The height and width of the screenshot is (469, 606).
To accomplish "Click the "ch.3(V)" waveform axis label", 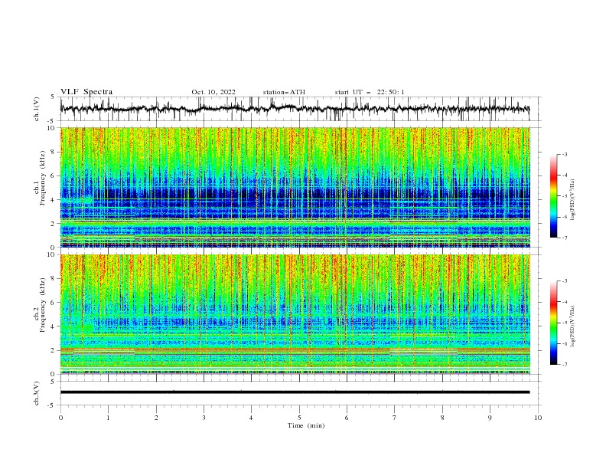I will pos(37,393).
